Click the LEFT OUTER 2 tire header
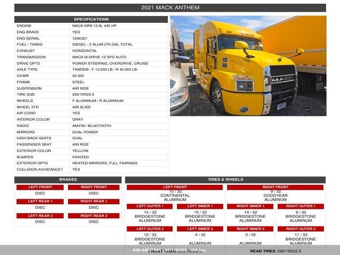The width and height of the screenshot is (340, 255). pyautogui.click(x=150, y=229)
